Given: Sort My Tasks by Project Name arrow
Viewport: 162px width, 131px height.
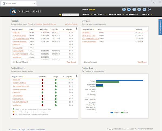Looking at the screenshot, I should click(x=94, y=30).
